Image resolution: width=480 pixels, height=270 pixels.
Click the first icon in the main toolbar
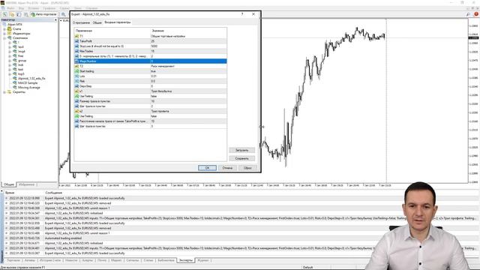coord(5,14)
